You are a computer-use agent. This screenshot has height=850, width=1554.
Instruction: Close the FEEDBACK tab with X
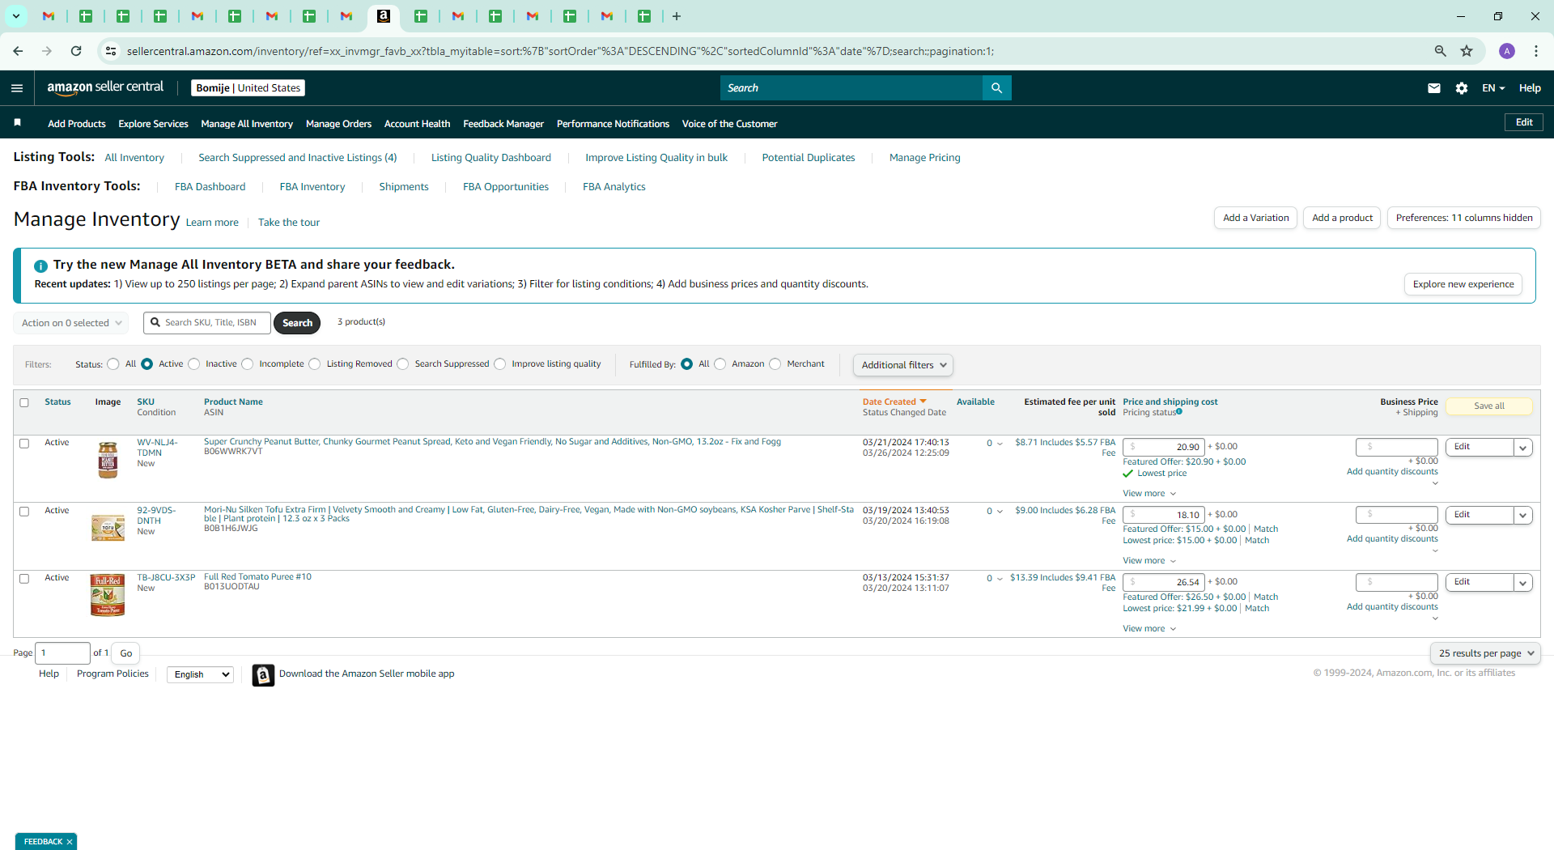point(70,842)
